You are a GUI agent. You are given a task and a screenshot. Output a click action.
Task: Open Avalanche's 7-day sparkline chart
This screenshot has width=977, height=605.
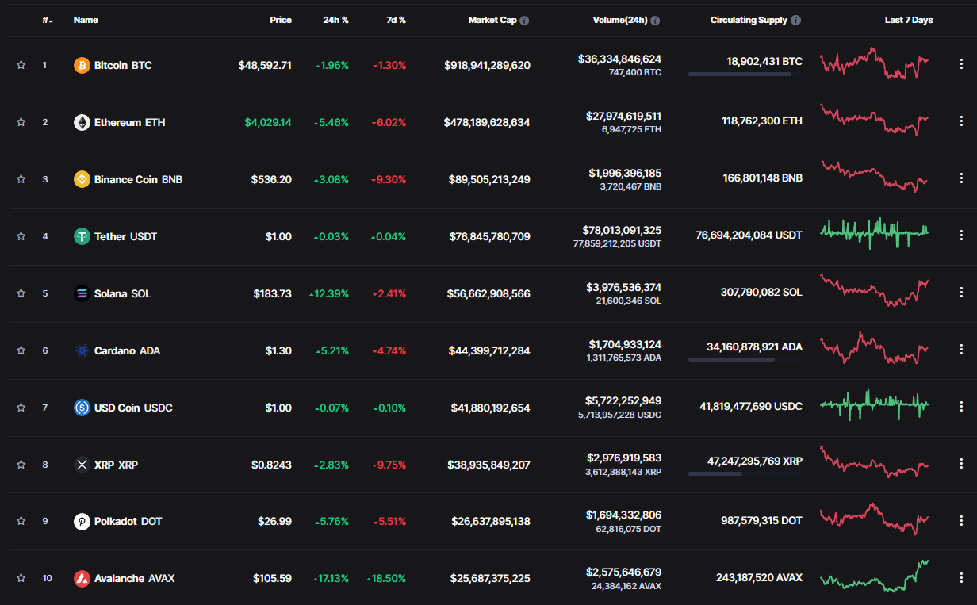(874, 576)
